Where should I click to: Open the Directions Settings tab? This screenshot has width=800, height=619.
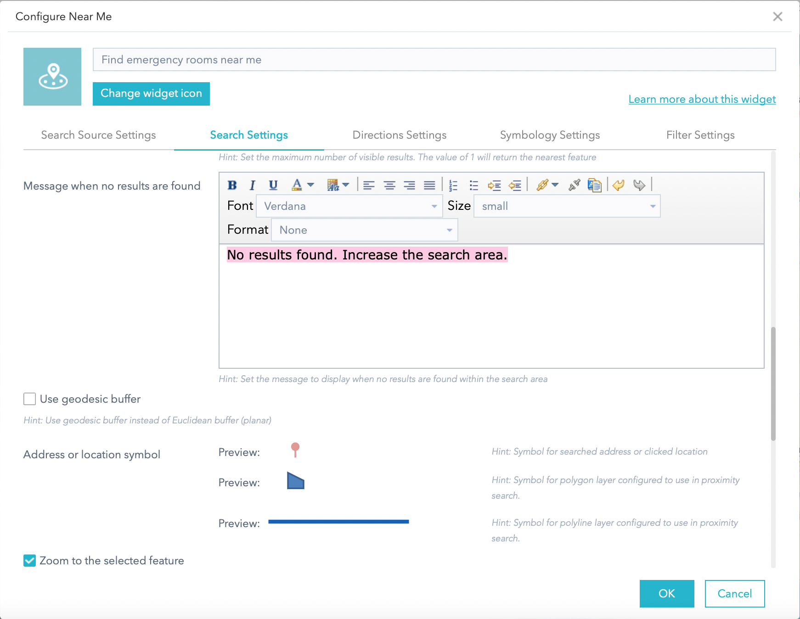point(400,135)
